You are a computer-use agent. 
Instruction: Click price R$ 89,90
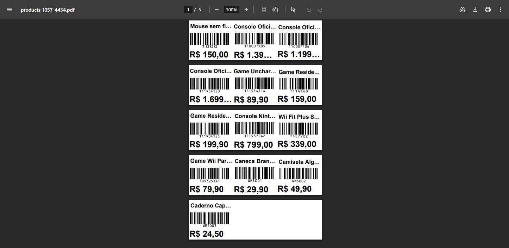tap(251, 100)
